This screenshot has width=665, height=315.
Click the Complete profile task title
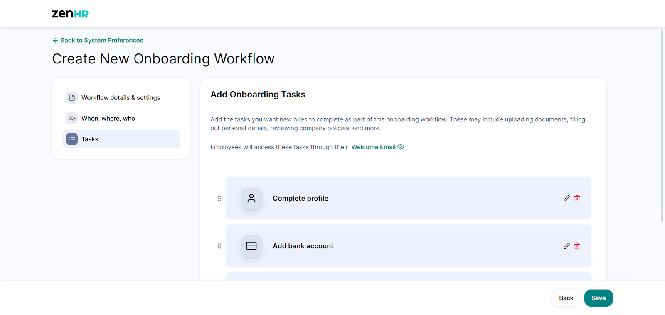click(x=300, y=198)
